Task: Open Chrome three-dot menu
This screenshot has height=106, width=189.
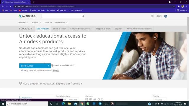Action: [x=186, y=6]
